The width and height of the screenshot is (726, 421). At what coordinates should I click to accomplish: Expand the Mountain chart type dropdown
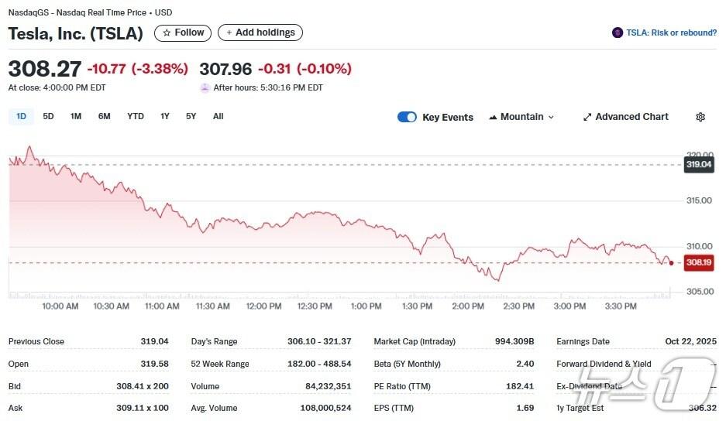point(551,117)
